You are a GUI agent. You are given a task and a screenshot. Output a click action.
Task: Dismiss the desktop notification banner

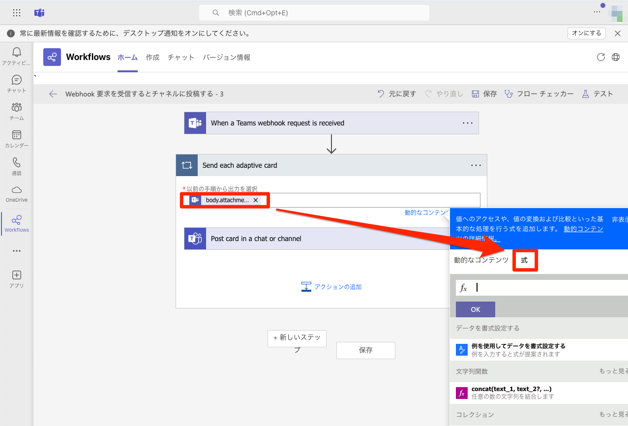[x=618, y=33]
